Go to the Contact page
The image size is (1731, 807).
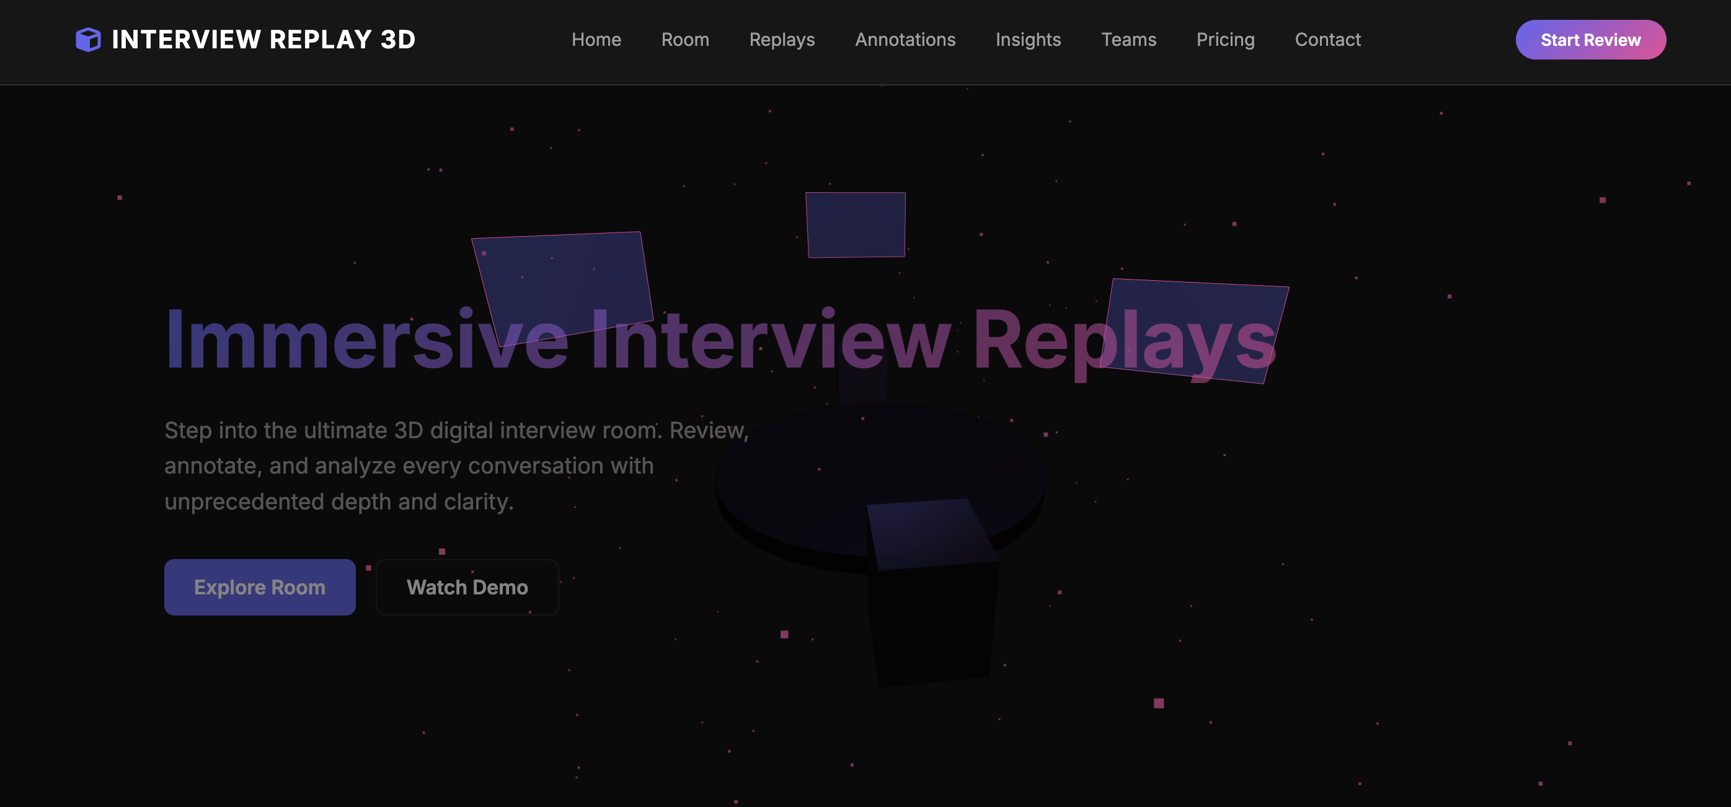(x=1327, y=40)
